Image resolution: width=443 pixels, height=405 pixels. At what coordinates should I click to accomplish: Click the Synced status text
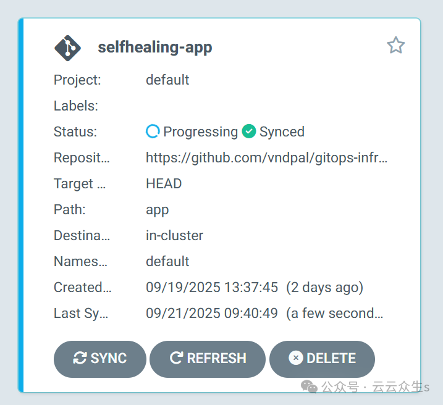tap(282, 132)
